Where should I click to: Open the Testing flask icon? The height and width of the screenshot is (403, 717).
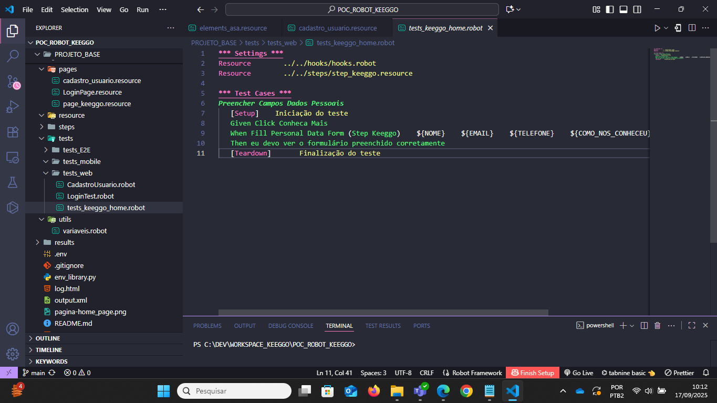13,182
